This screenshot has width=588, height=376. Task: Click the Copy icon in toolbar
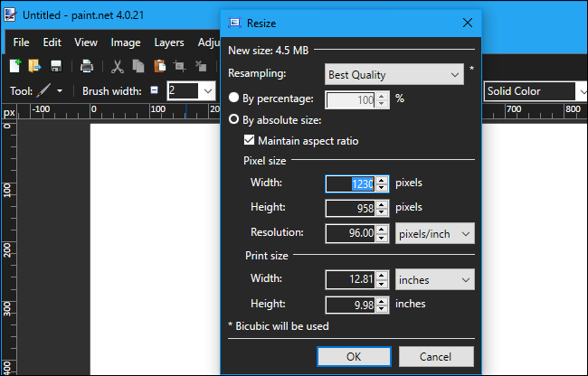tap(138, 66)
